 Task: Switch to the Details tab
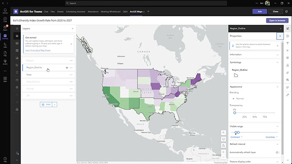click(60, 11)
